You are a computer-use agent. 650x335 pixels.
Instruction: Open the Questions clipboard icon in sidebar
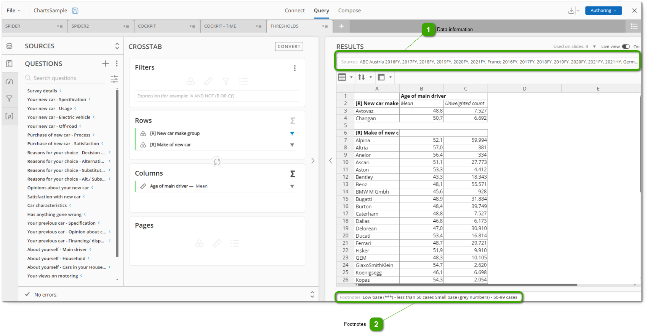pos(10,64)
